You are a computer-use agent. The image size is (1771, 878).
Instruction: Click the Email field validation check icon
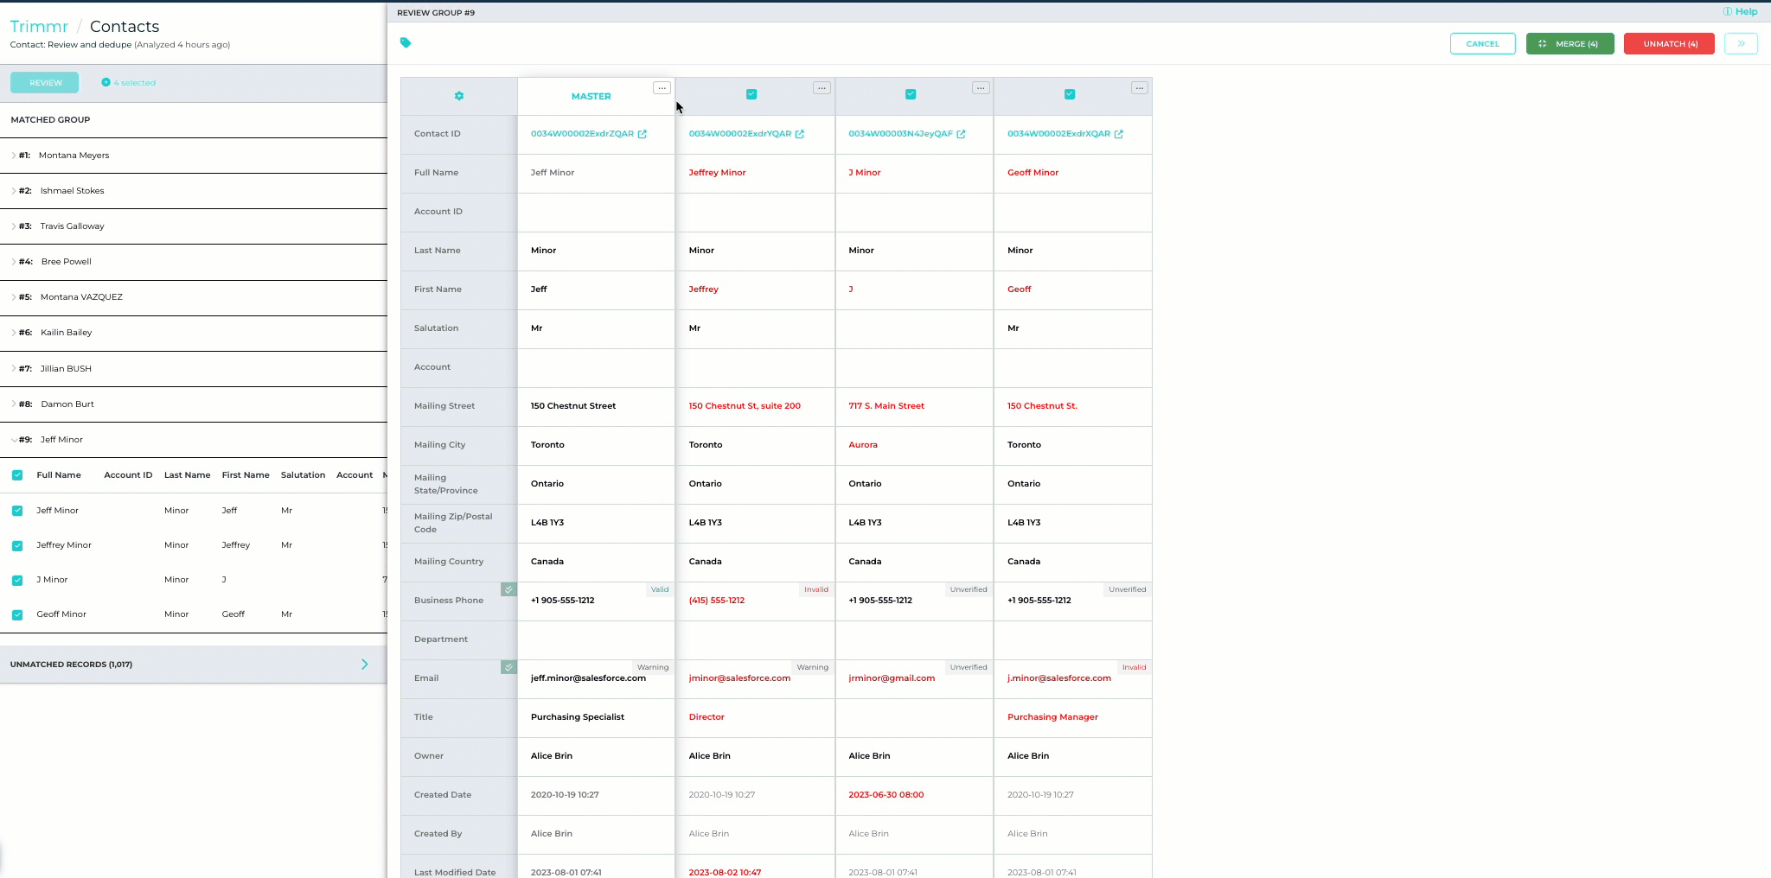[x=508, y=667]
